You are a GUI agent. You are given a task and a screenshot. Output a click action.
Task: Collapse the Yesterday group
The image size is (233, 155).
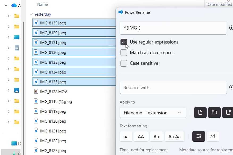[x=31, y=14]
